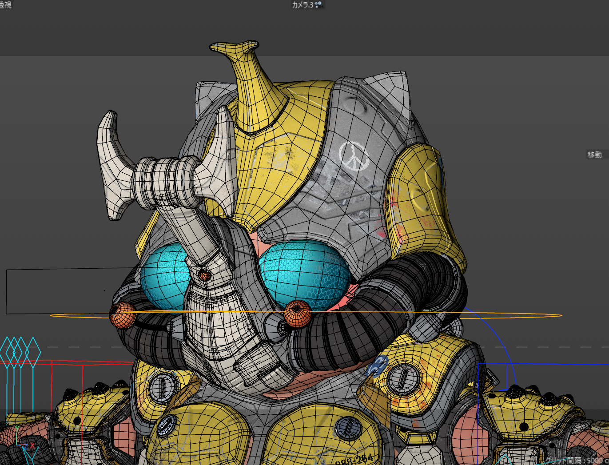Select small orange joint sphere on raised arm
609x465 pixels.
tap(204, 275)
